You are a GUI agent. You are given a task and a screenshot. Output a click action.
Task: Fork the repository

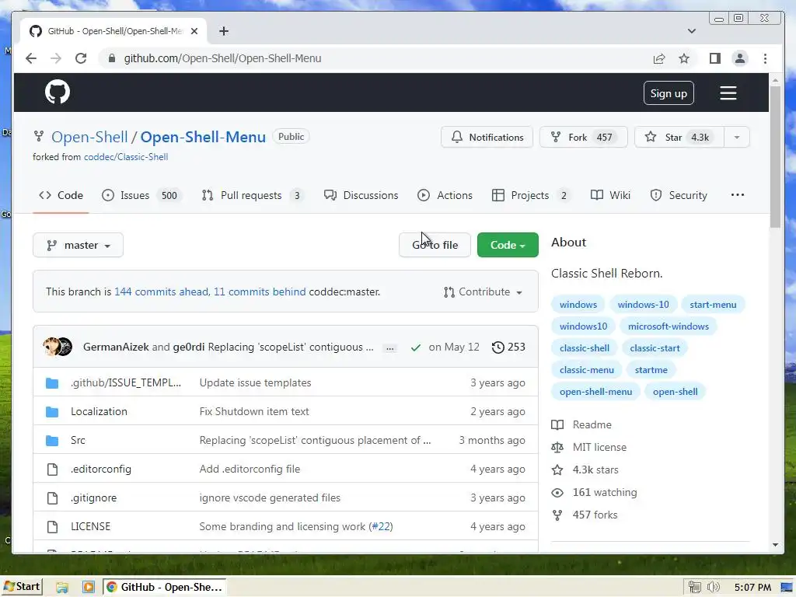583,137
